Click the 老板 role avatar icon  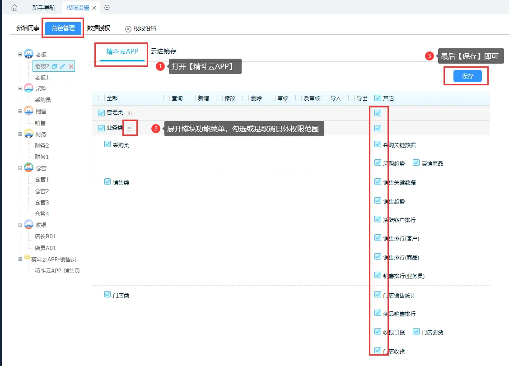click(x=28, y=53)
